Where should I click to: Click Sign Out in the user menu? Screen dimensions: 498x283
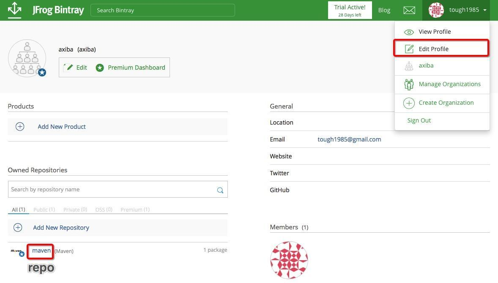tap(419, 120)
